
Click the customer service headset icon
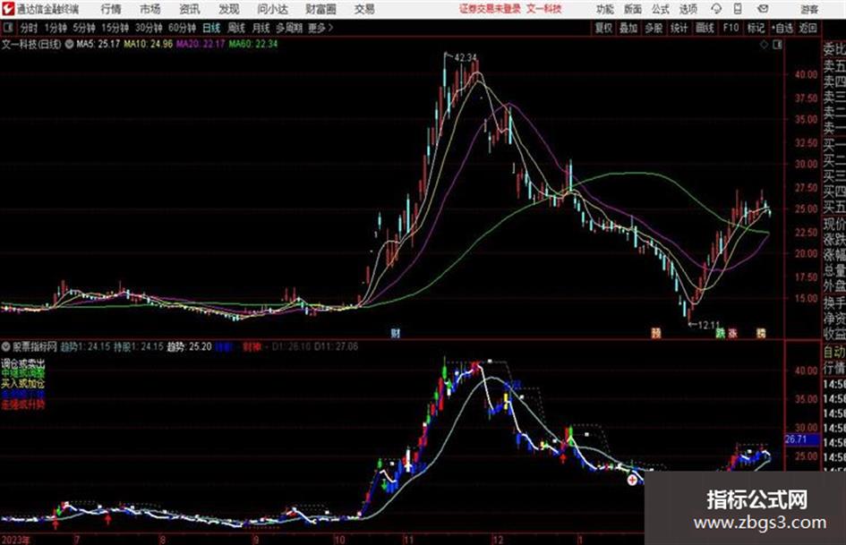[716, 9]
